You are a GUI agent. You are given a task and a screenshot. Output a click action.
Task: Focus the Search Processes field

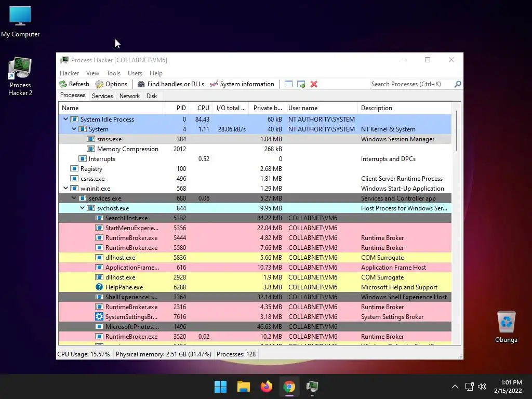tap(412, 84)
